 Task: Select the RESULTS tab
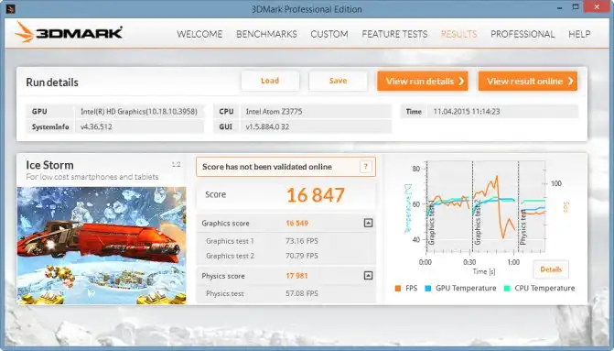coord(459,34)
